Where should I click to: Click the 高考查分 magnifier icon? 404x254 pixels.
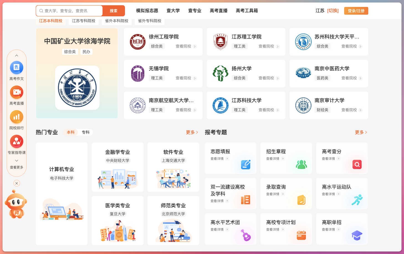pos(357,164)
